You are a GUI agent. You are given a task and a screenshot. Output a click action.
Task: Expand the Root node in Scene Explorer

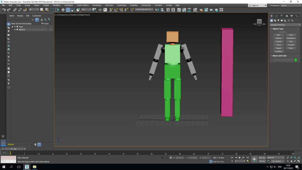[12, 27]
